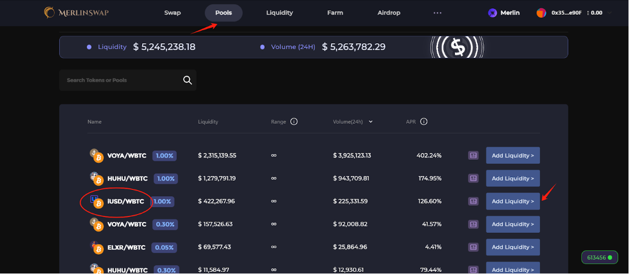Click the Merlin network purple icon
Screen dimensions: 629x274
click(493, 13)
